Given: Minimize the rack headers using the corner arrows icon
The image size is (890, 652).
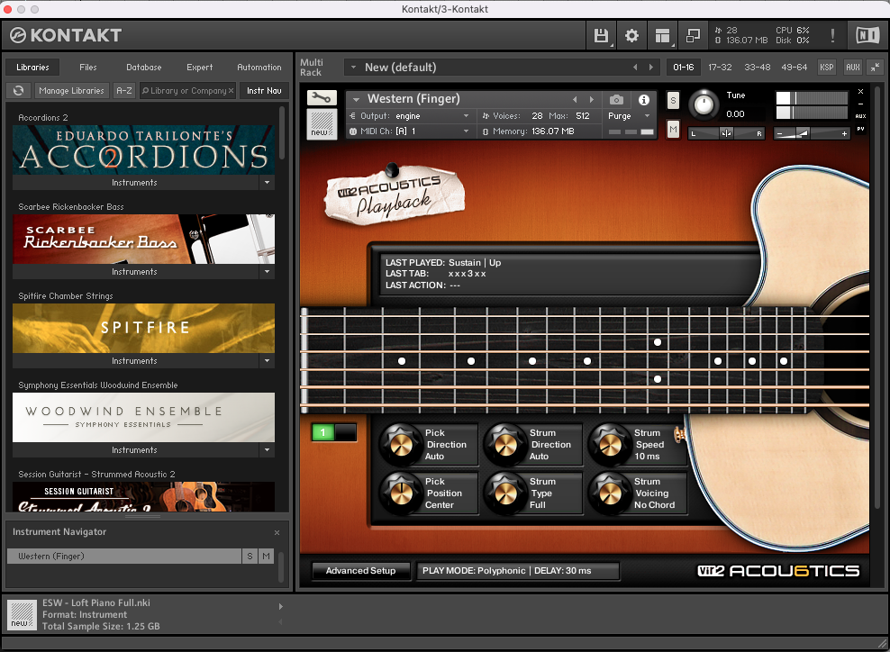Looking at the screenshot, I should (x=876, y=67).
